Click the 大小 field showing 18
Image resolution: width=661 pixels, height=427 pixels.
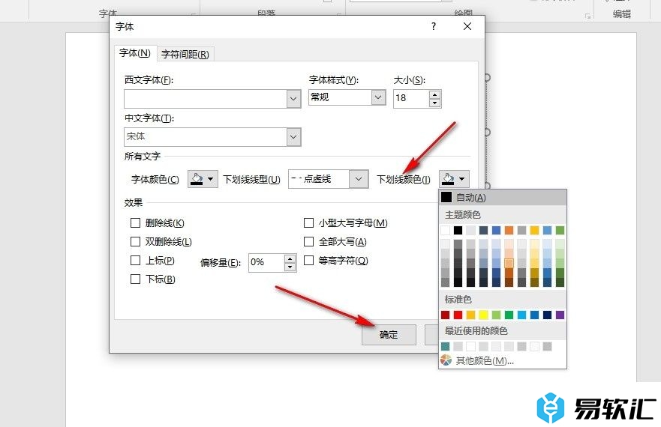(x=411, y=99)
